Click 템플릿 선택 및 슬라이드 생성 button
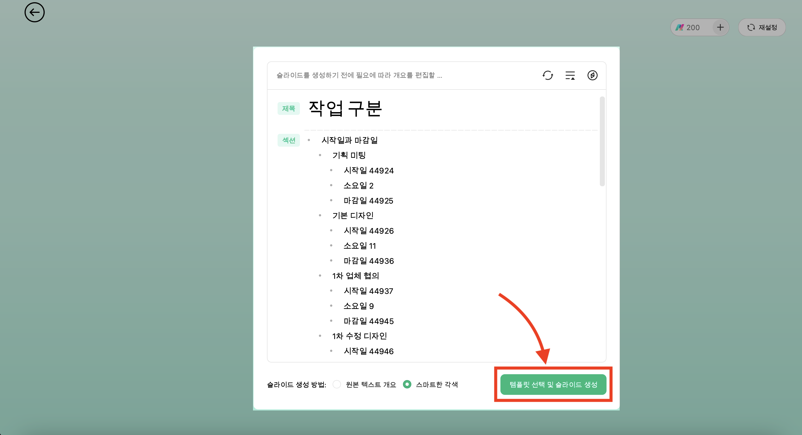 tap(553, 384)
